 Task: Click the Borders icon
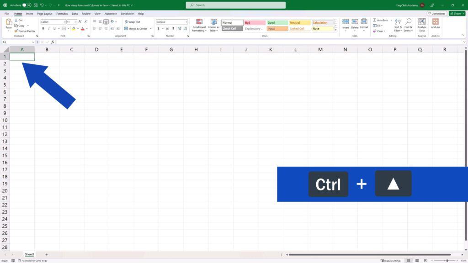pyautogui.click(x=64, y=29)
